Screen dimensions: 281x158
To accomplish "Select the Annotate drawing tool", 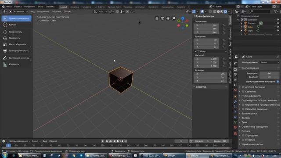I will (x=17, y=58).
